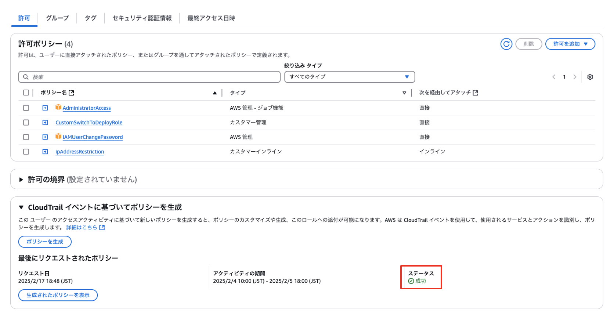The height and width of the screenshot is (315, 614).
Task: Toggle the select-all policies header checkbox
Action: [26, 93]
